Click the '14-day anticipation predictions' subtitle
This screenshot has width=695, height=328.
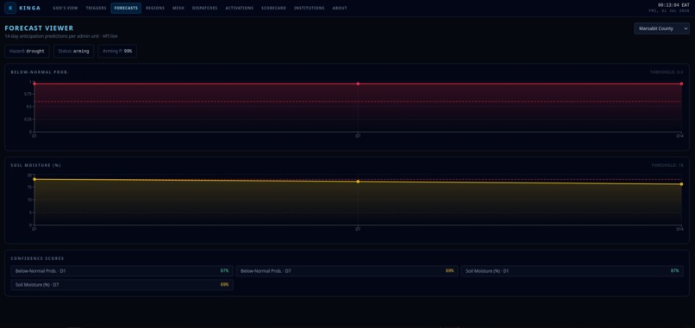(x=60, y=36)
